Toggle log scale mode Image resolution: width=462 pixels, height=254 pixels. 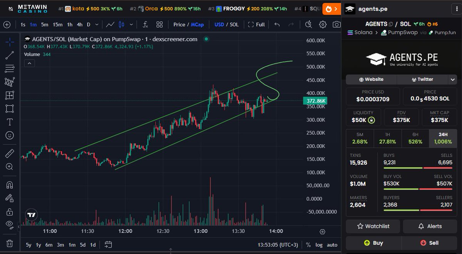319,245
